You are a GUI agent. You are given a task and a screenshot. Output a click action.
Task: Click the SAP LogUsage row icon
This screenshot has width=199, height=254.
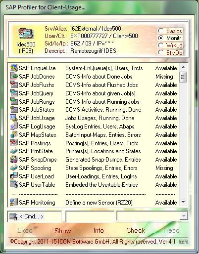point(14,127)
